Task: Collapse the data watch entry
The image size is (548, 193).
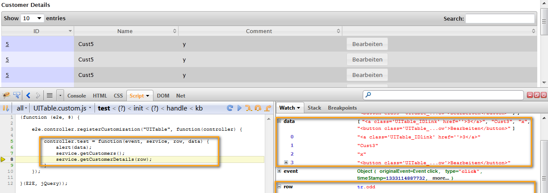Action: pos(279,122)
